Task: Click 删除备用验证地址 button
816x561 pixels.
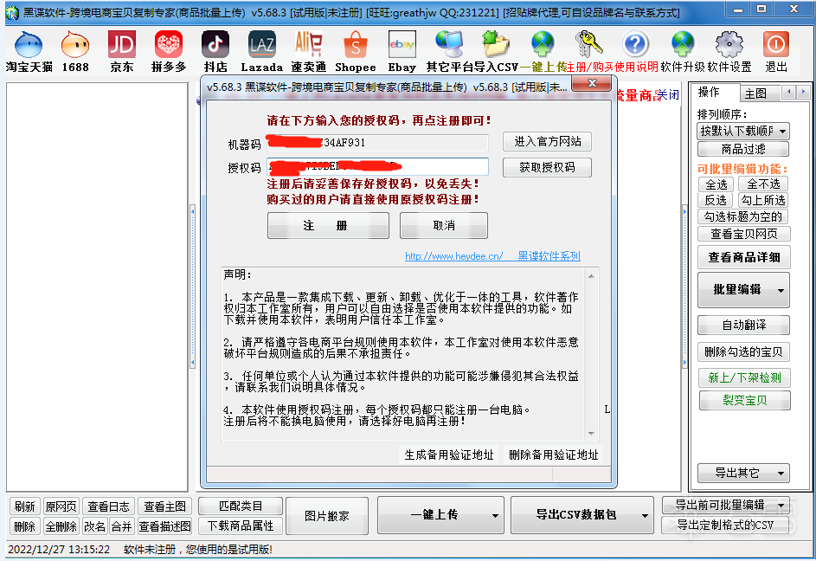Action: coord(553,455)
